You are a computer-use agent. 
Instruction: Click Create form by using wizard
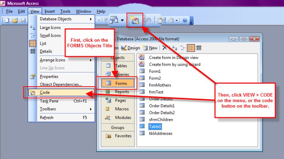[x=175, y=64]
